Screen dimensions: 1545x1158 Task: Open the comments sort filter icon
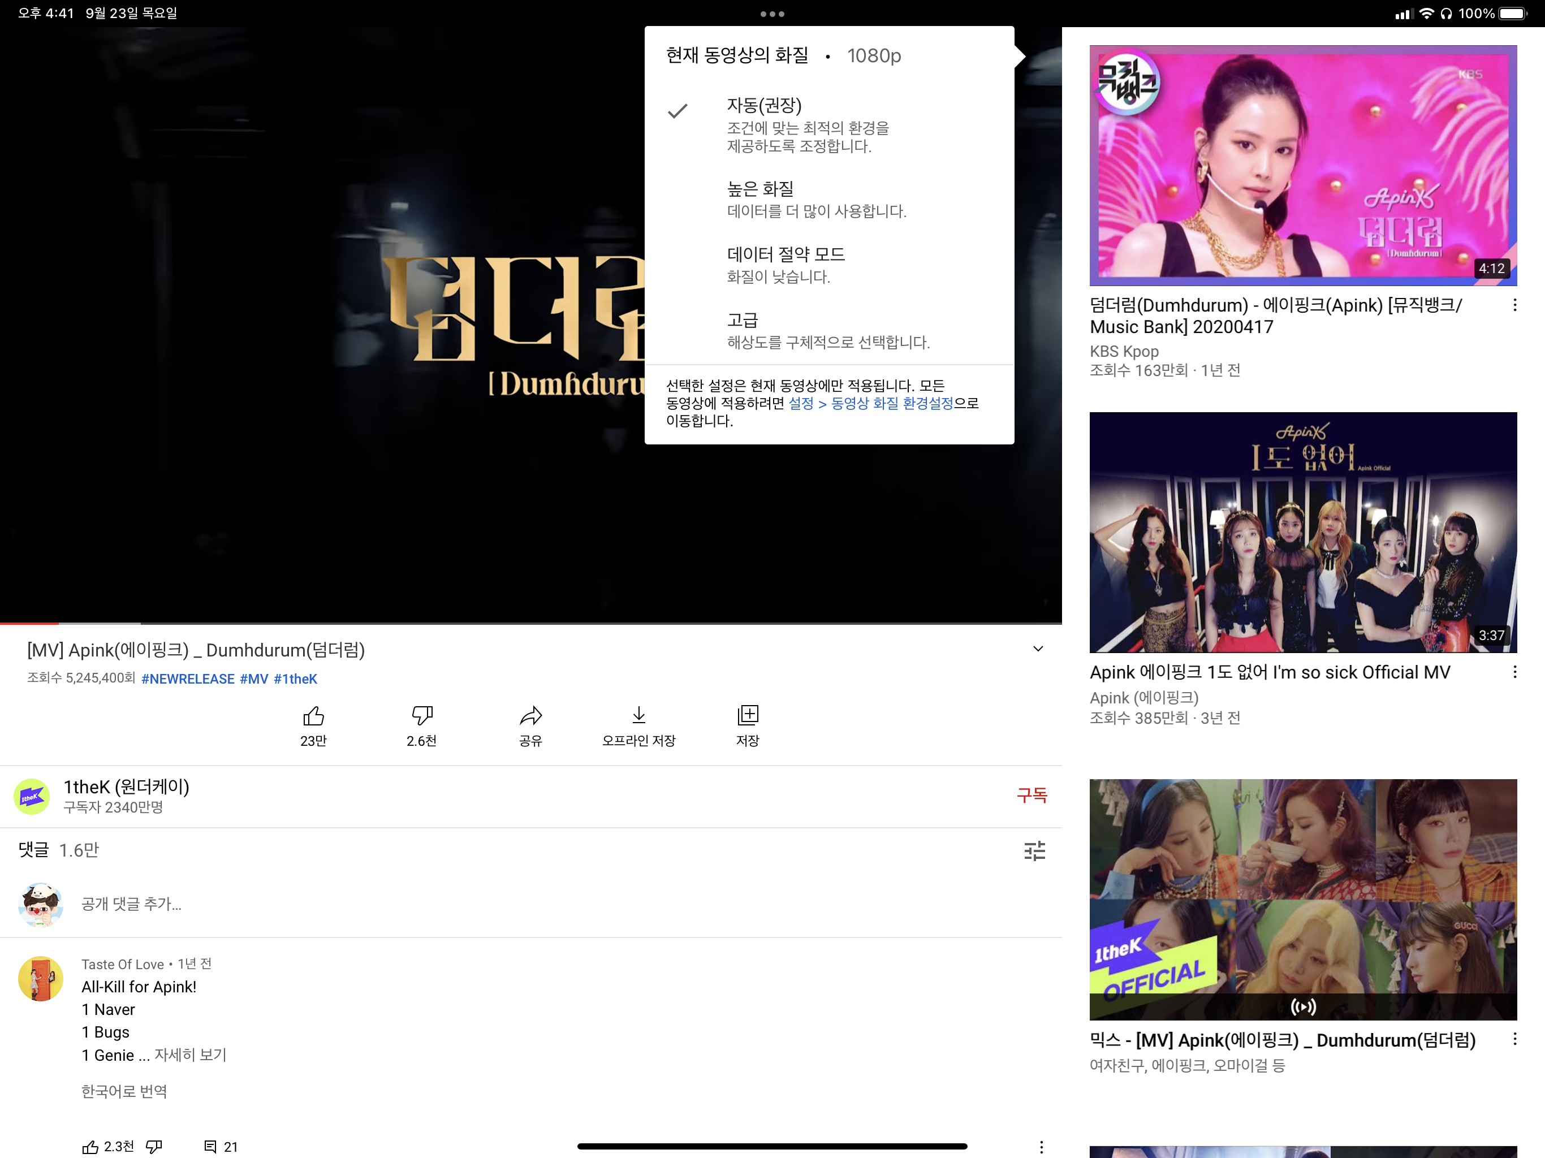pos(1034,851)
